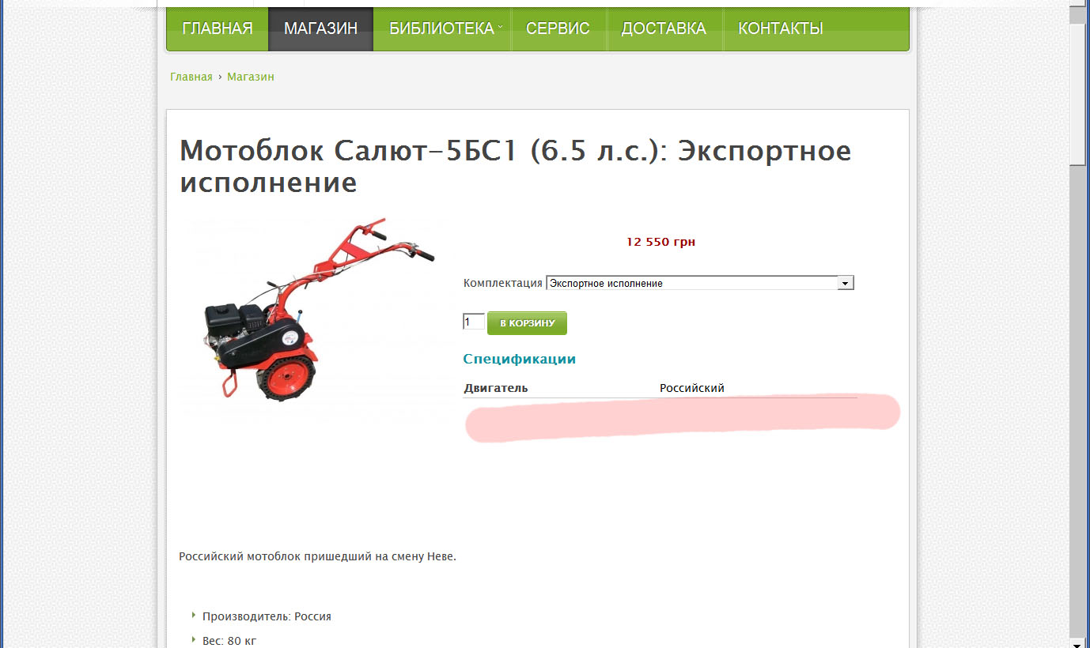
Task: Add product with В КОРЗИНУ button
Action: (x=527, y=323)
